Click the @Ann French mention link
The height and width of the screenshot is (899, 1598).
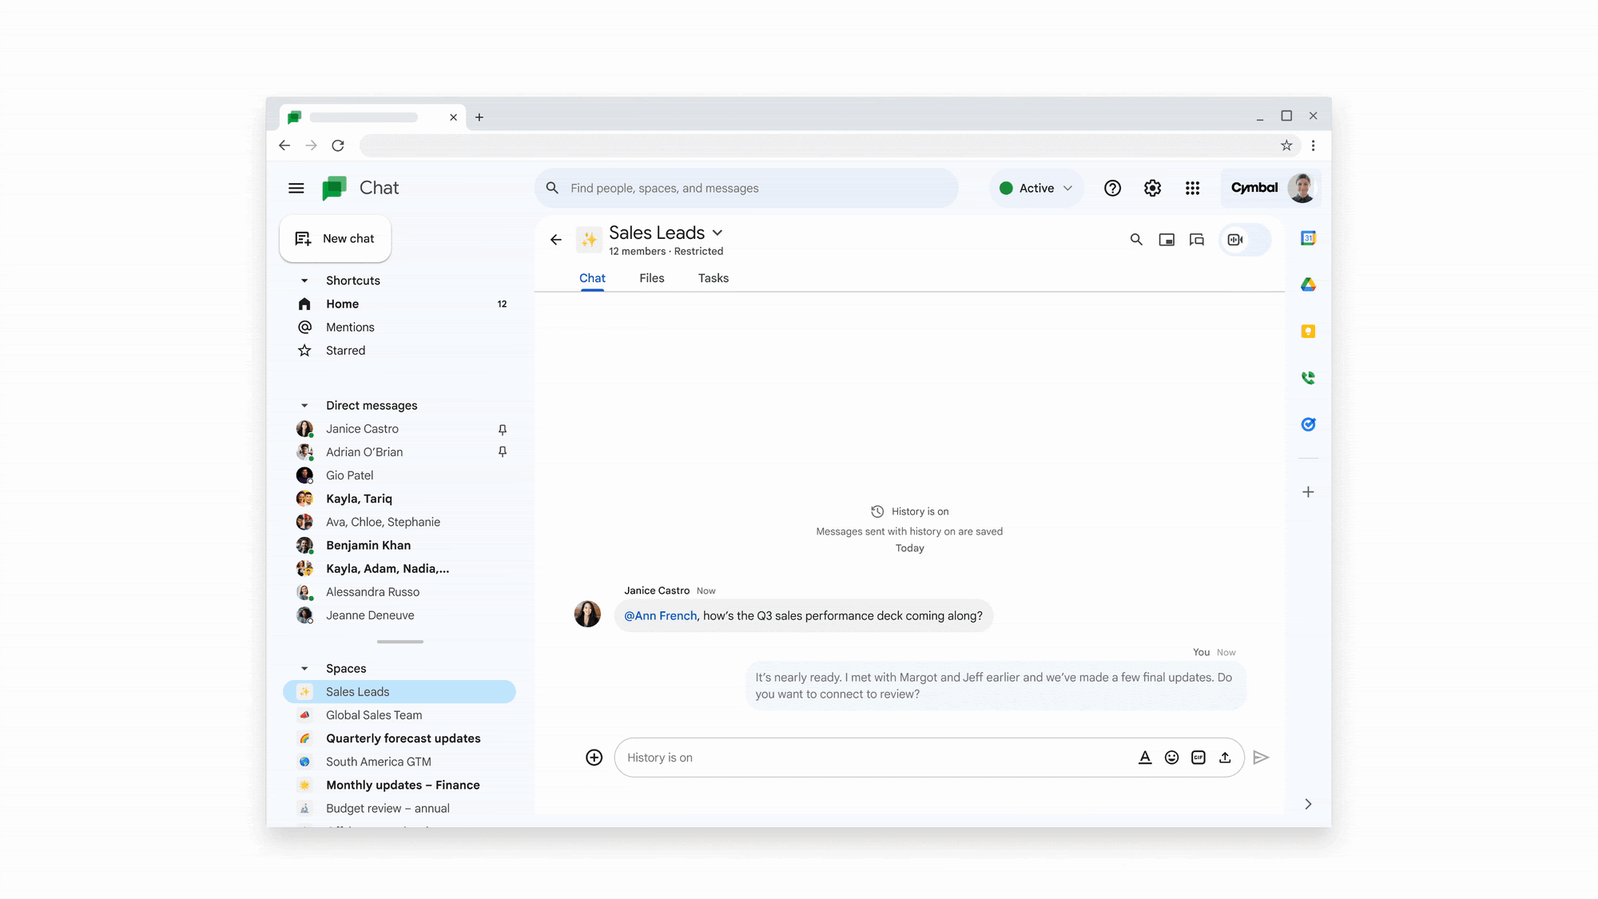click(660, 615)
